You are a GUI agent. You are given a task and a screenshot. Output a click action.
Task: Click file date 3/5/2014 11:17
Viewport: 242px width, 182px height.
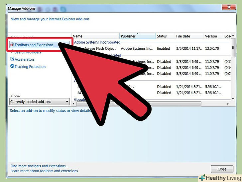click(x=189, y=49)
